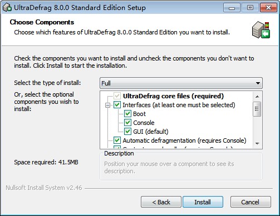The height and width of the screenshot is (216, 280).
Task: Maximize the setup window
Action: click(250, 8)
